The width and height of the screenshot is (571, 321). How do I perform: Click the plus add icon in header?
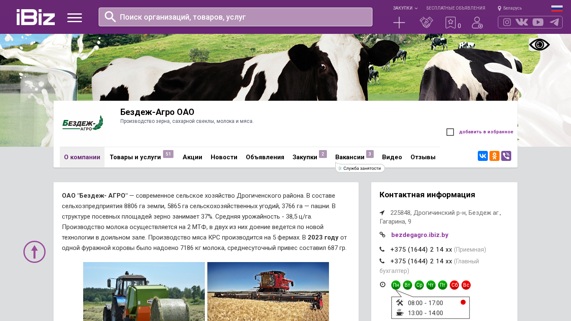(399, 23)
